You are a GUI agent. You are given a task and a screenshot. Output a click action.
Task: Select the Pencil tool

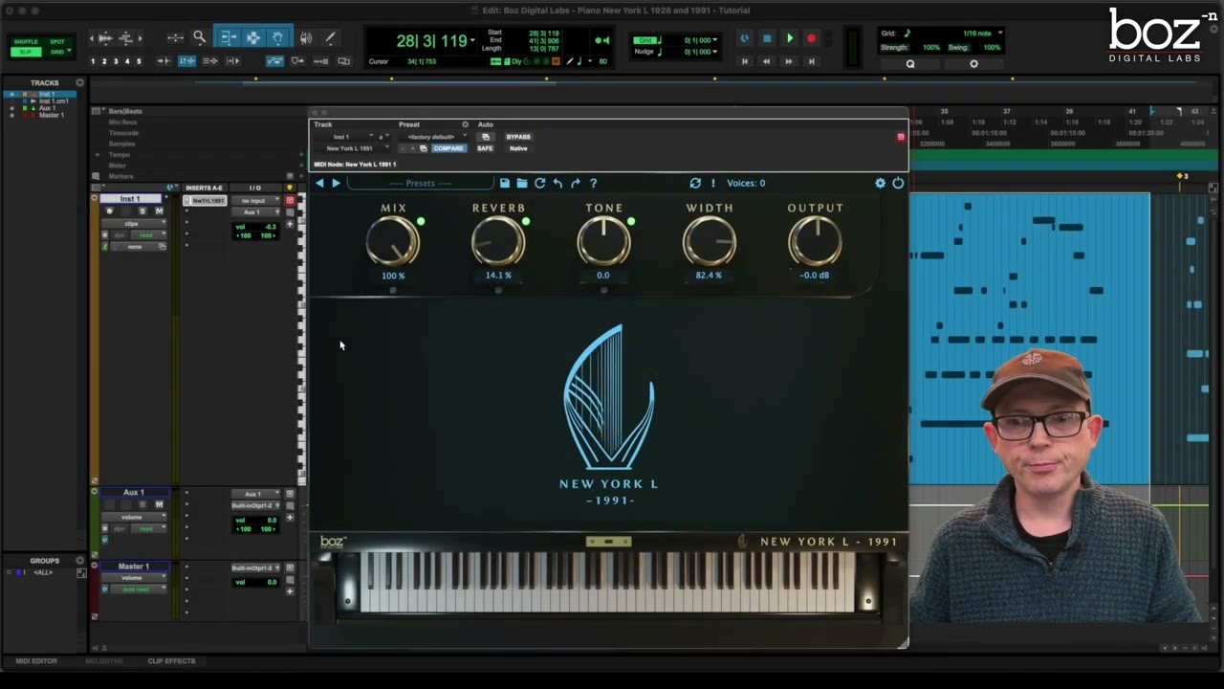pyautogui.click(x=330, y=38)
